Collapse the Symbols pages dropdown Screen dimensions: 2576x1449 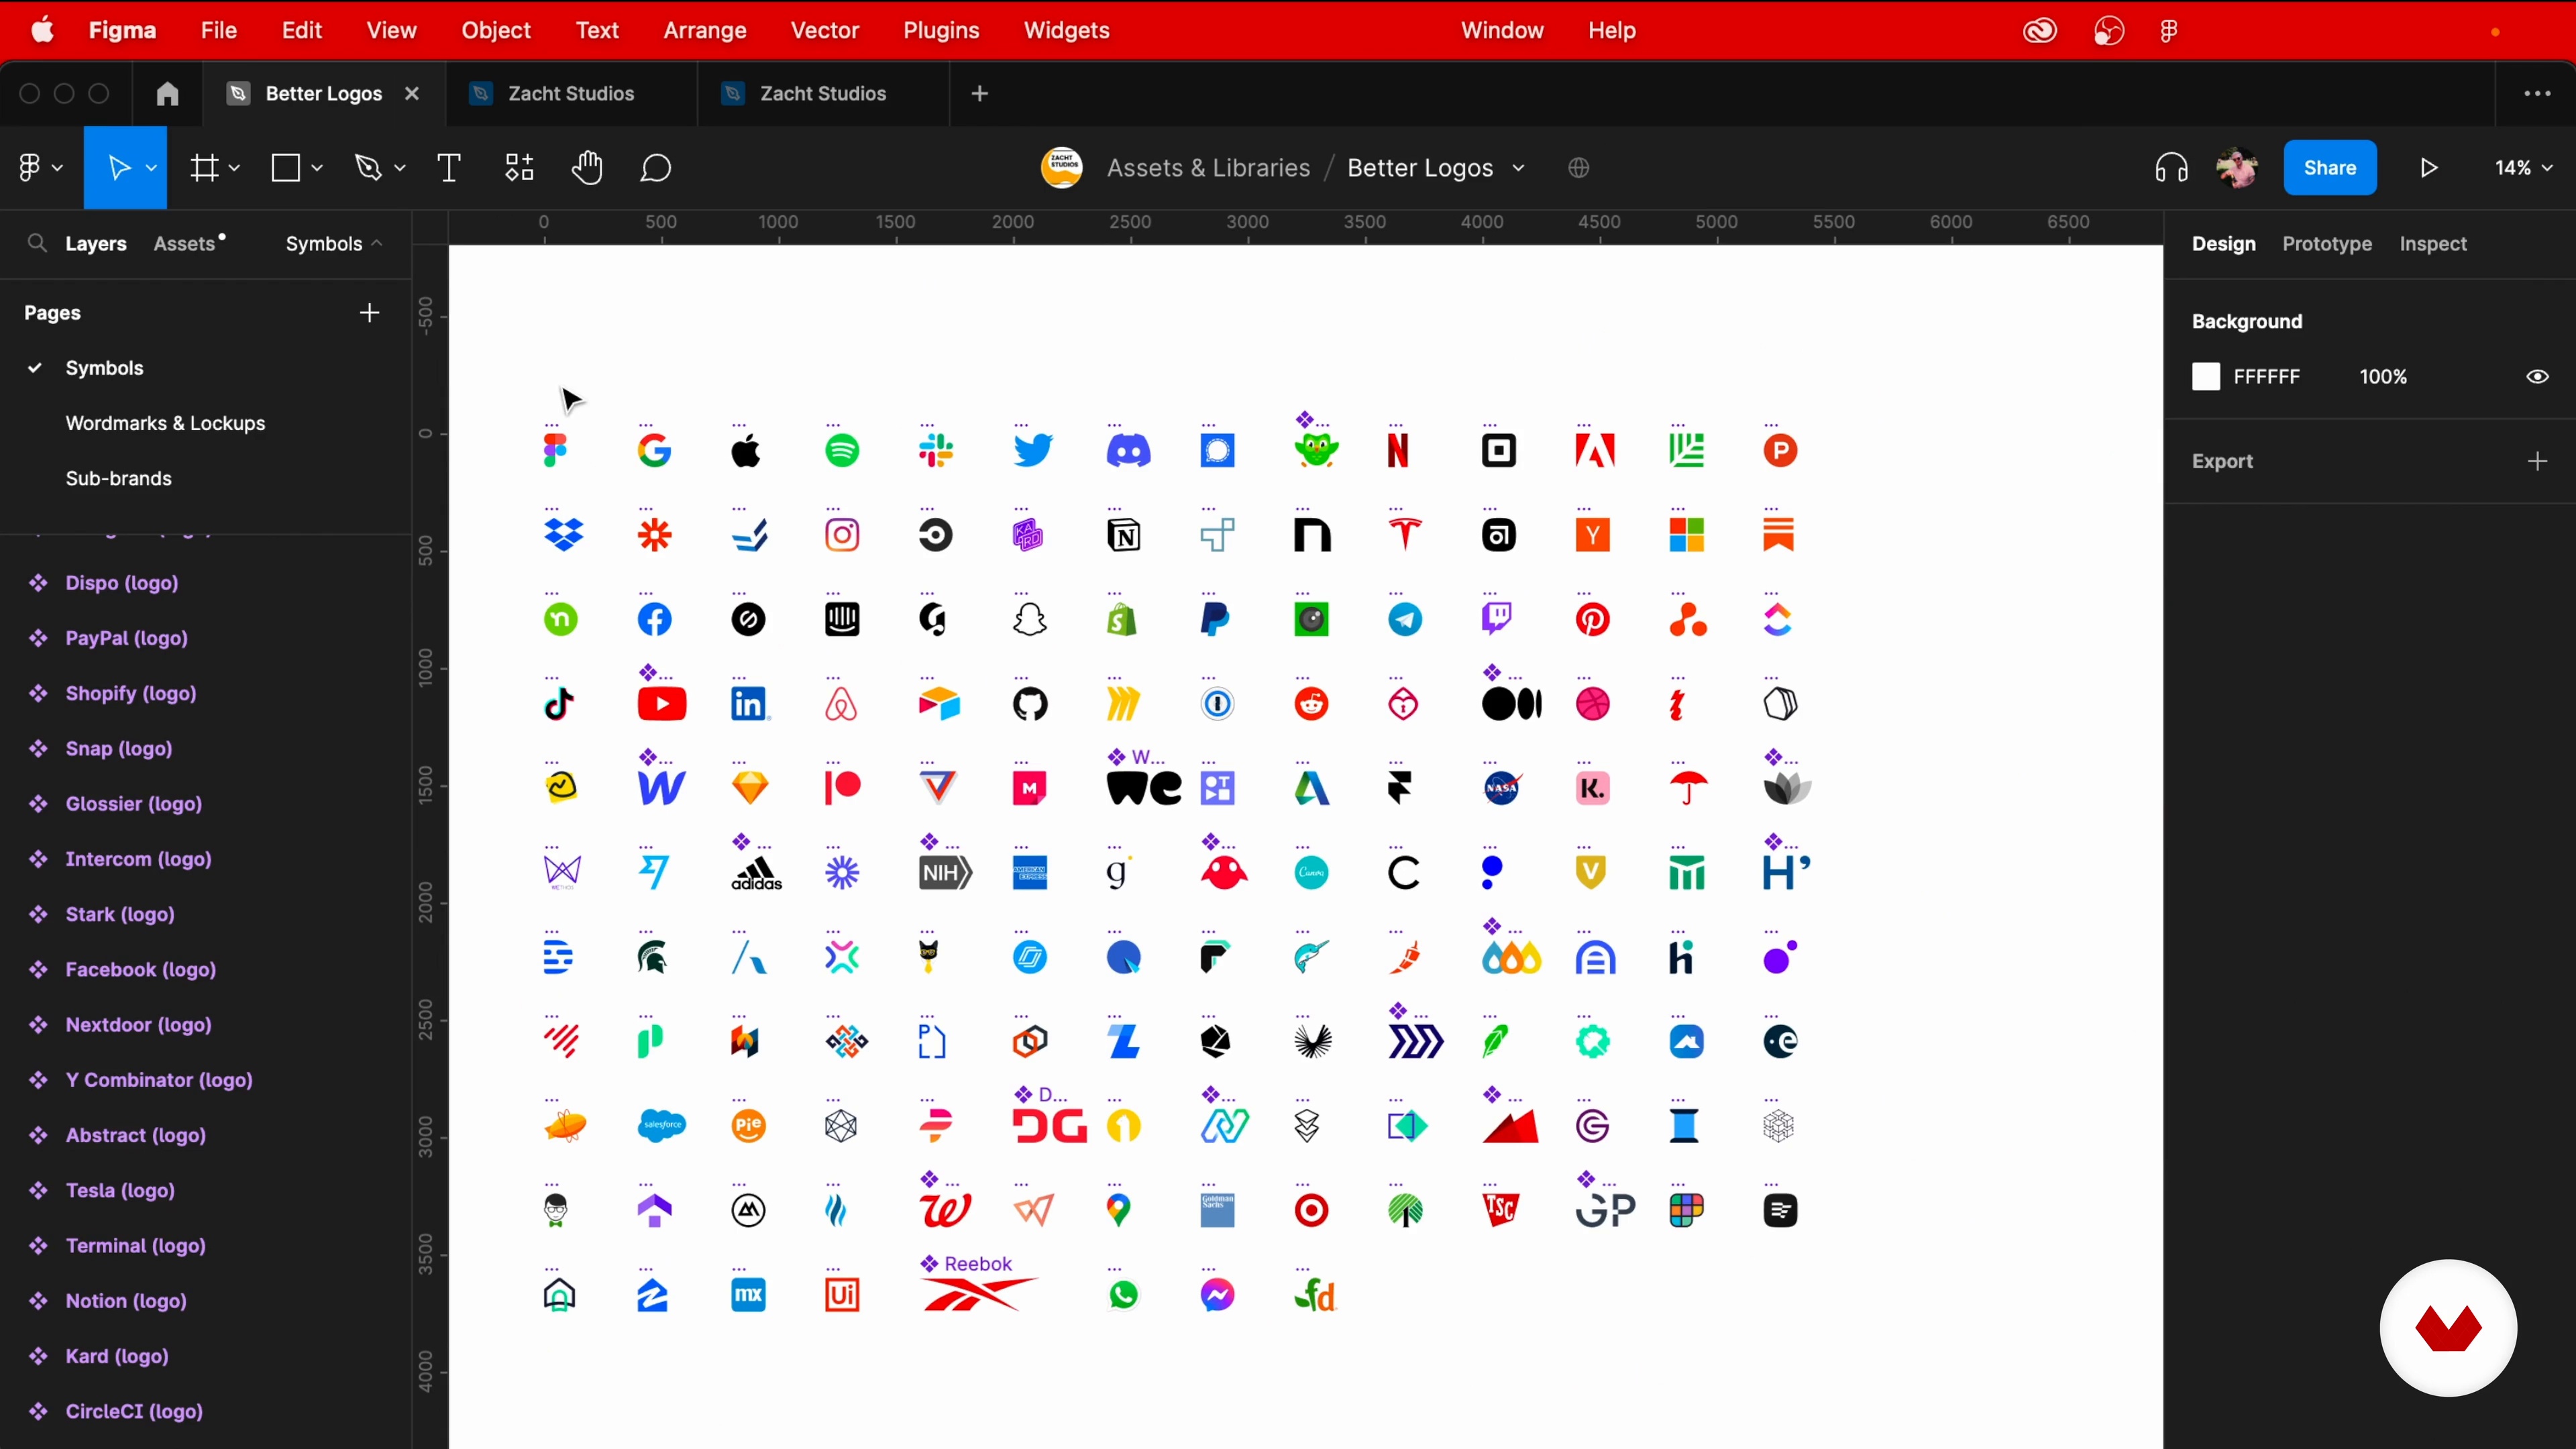click(334, 243)
